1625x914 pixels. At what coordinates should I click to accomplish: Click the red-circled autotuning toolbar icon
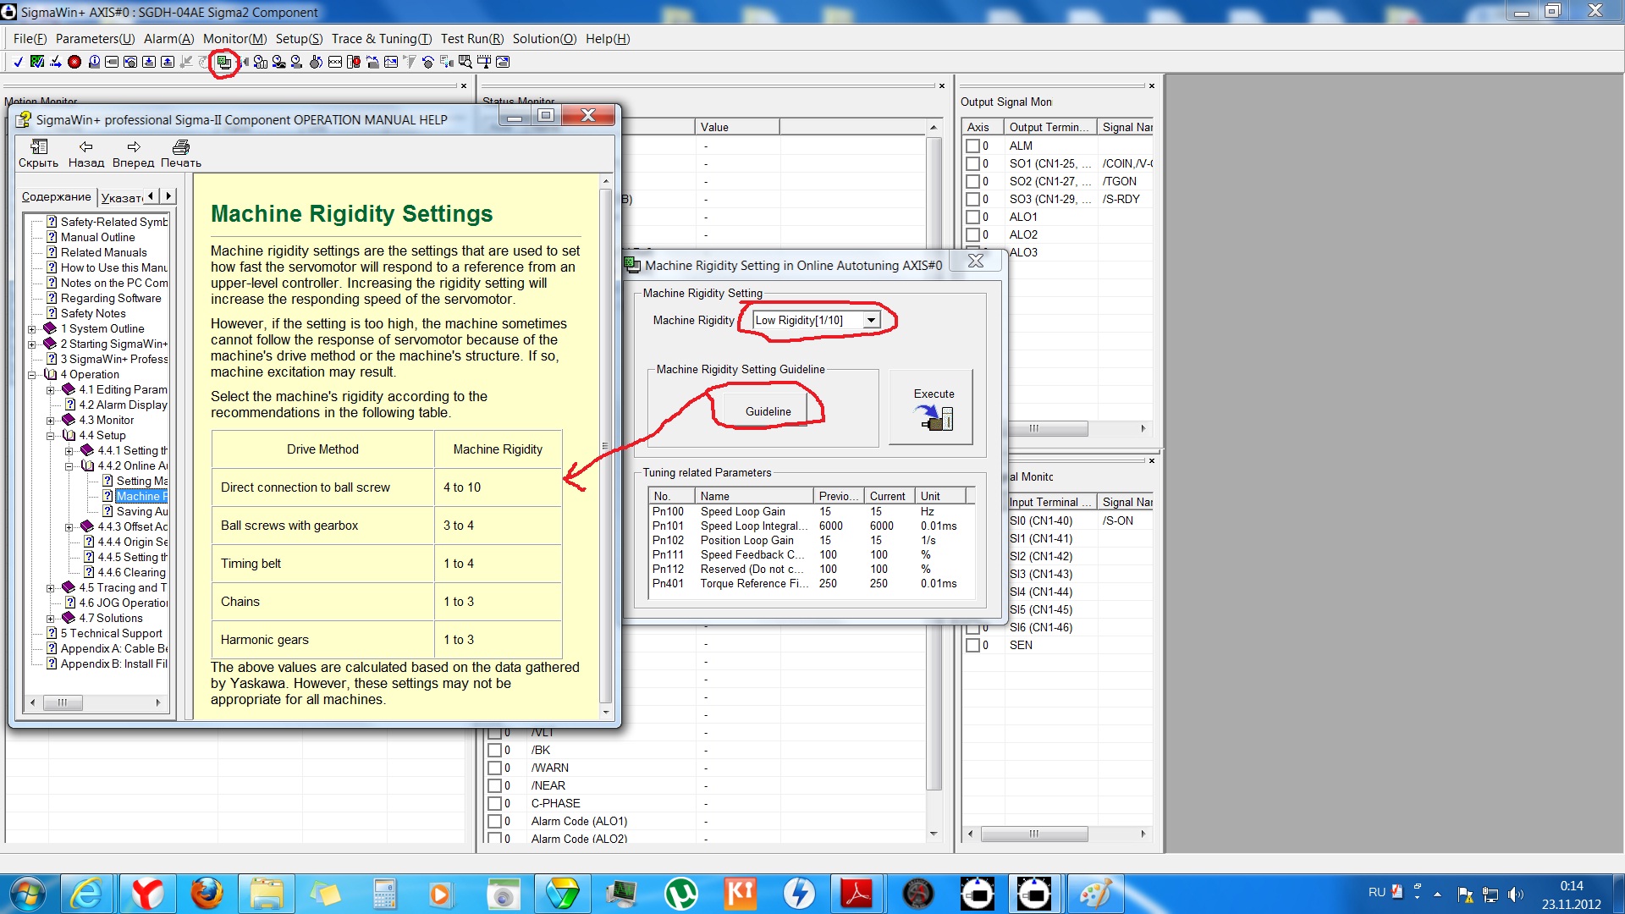[x=224, y=63]
